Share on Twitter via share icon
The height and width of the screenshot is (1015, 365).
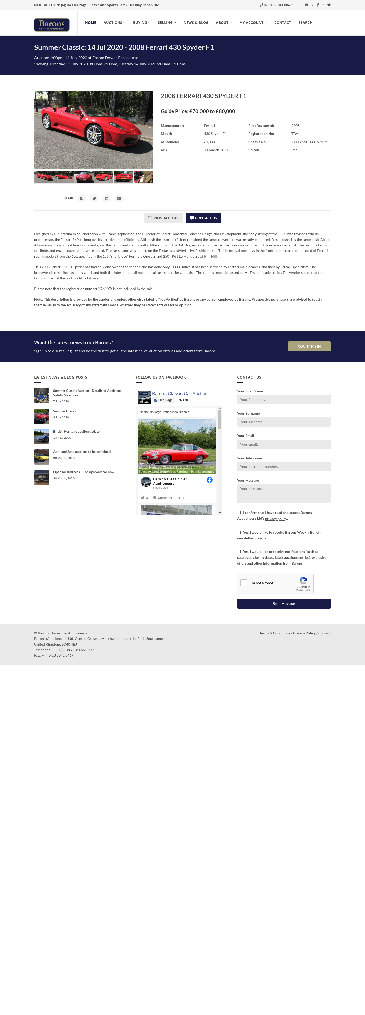click(94, 199)
